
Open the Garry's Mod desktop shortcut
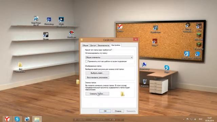(x=187, y=55)
